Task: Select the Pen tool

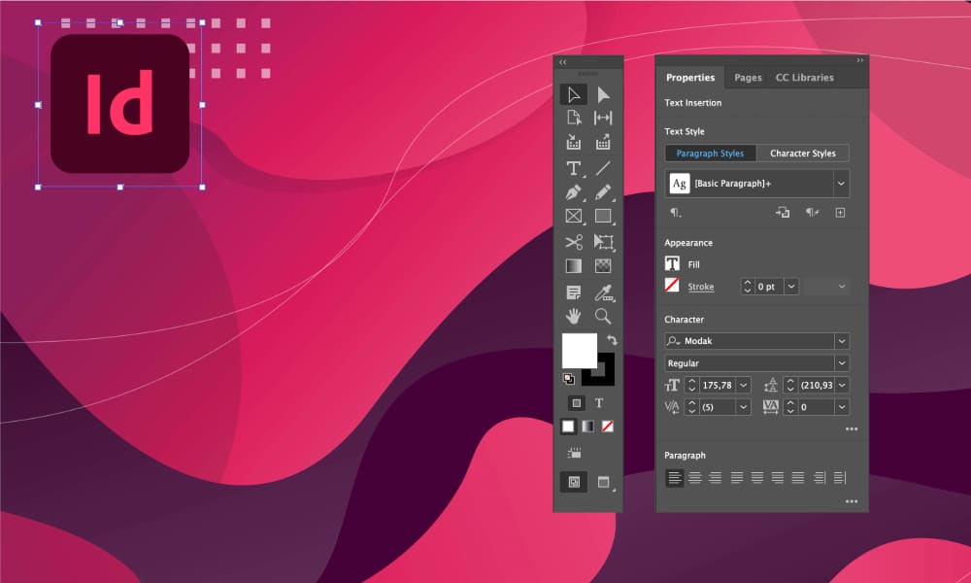Action: [x=574, y=192]
